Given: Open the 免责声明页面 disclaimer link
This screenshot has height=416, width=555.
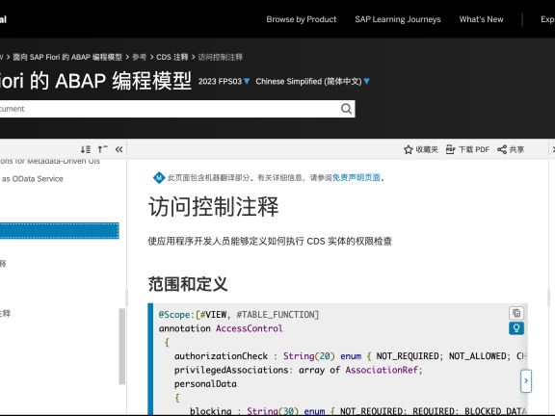Looking at the screenshot, I should tap(357, 177).
